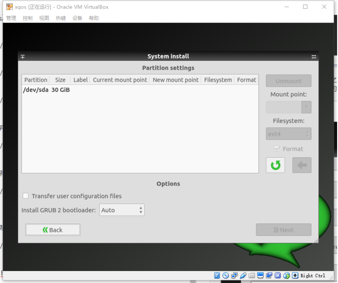Open the 控制 menu
The image size is (338, 283).
28,18
